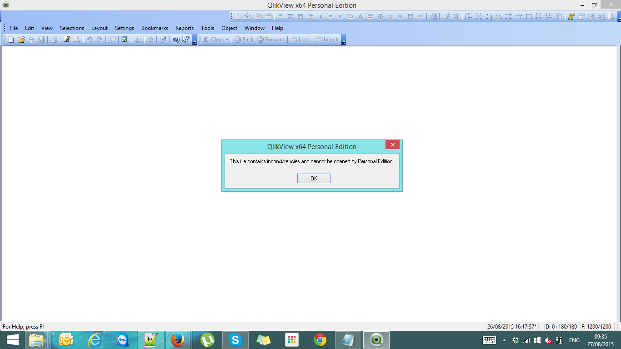Open the Settings menu
Screen dimensions: 621x349
point(125,28)
